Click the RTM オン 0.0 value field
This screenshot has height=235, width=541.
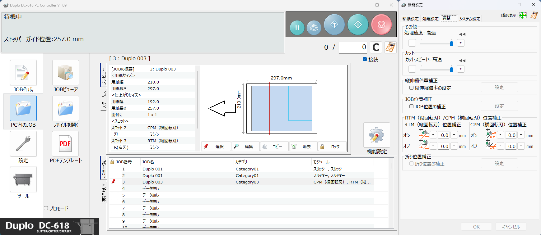click(444, 135)
